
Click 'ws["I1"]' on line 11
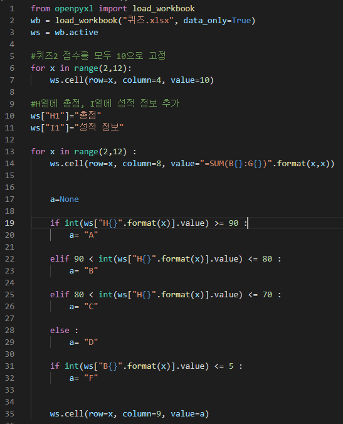click(x=50, y=127)
